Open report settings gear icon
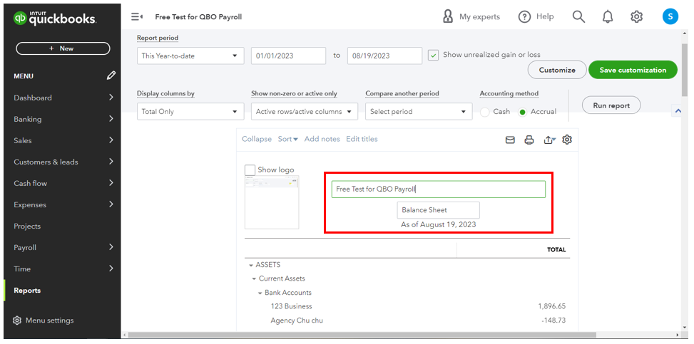 click(x=567, y=140)
